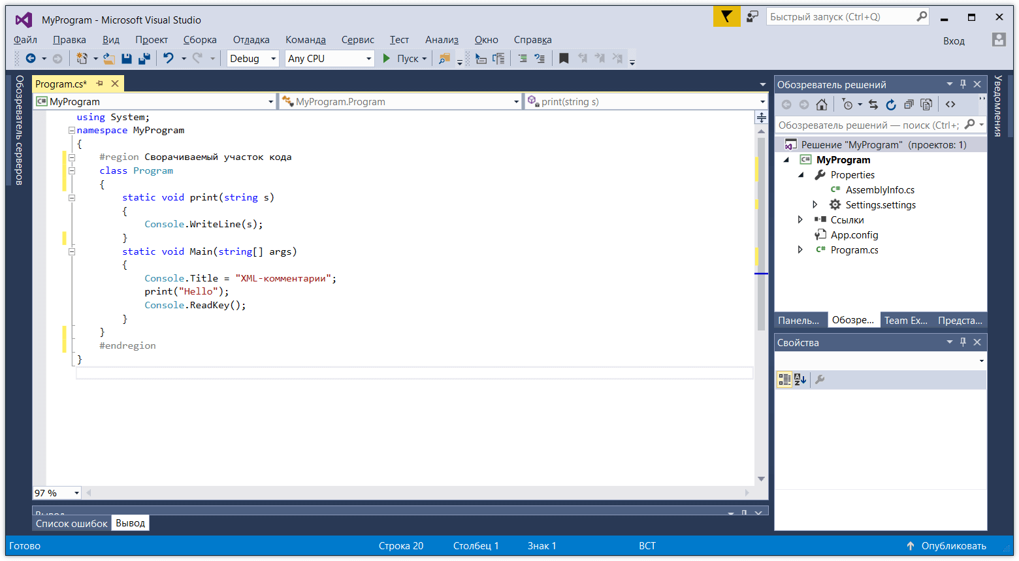Collapse the #region code block
The height and width of the screenshot is (561, 1019).
tap(72, 157)
